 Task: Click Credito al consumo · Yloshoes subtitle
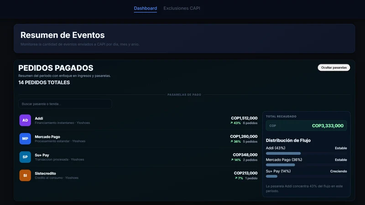57,178
